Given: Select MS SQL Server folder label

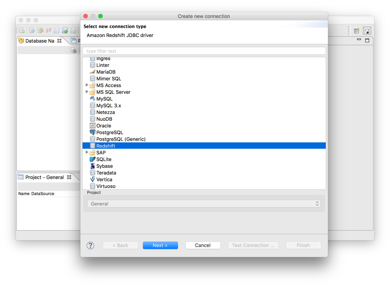Looking at the screenshot, I should point(113,92).
